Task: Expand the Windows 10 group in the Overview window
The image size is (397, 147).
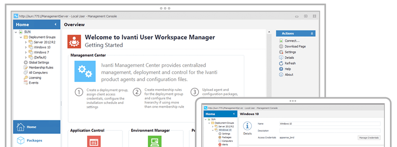Action: coord(26,47)
